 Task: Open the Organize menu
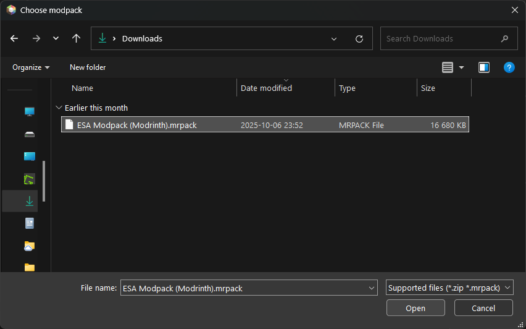(x=31, y=67)
